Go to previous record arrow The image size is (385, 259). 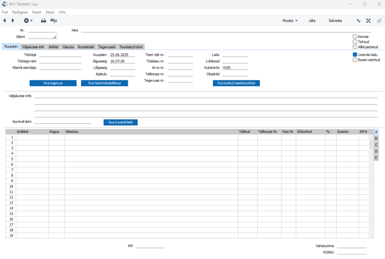click(x=4, y=21)
